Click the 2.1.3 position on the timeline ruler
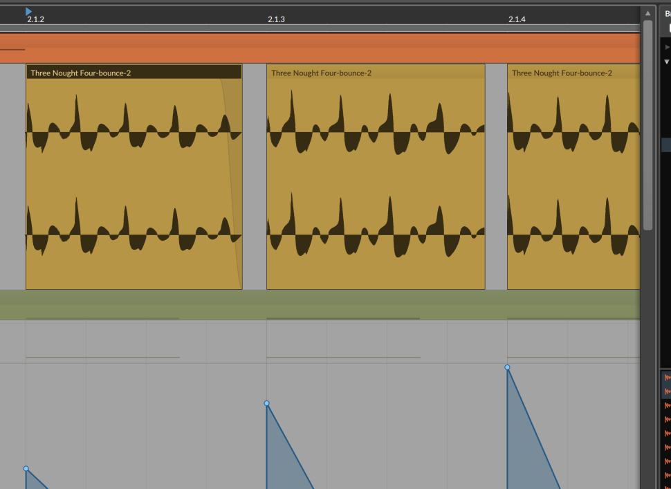This screenshot has width=671, height=489. [x=276, y=19]
